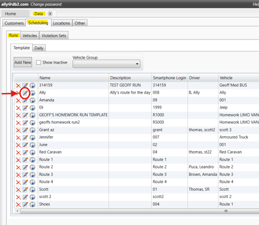
Task: Open the Other tab
Action: point(80,23)
